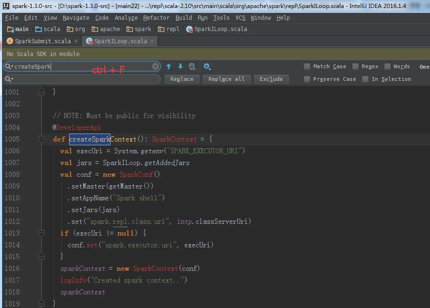Collapse createSparkContext method at line 1005

(x=41, y=139)
